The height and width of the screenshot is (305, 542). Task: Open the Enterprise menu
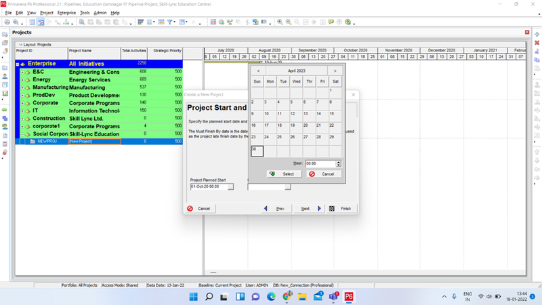pyautogui.click(x=66, y=13)
